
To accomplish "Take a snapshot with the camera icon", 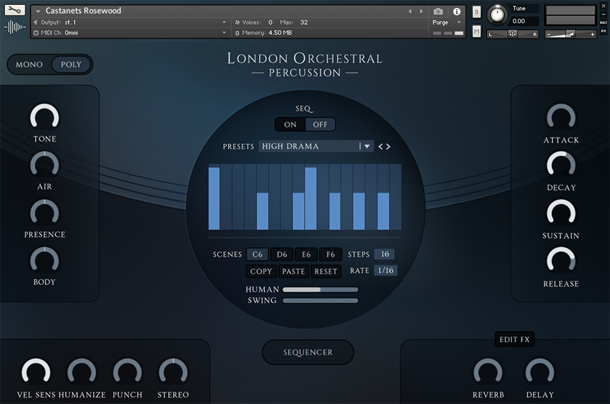I will pos(438,11).
